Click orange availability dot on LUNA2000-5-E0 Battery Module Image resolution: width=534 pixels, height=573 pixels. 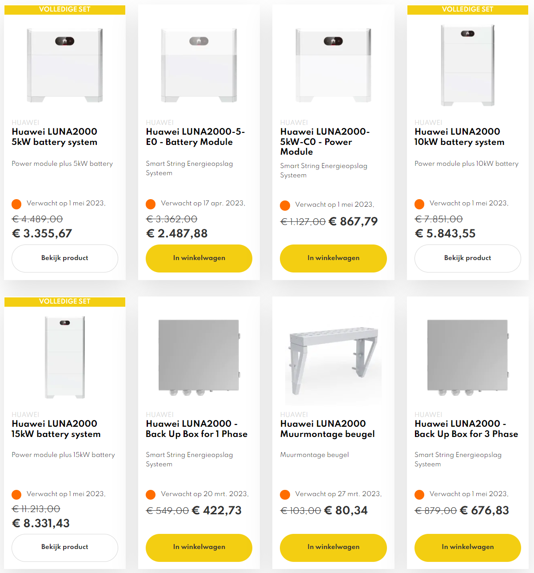pyautogui.click(x=151, y=204)
